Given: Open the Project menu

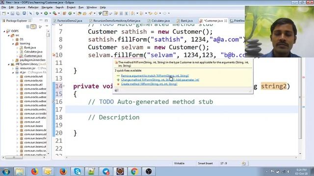Looking at the screenshot, I should [x=71, y=7].
